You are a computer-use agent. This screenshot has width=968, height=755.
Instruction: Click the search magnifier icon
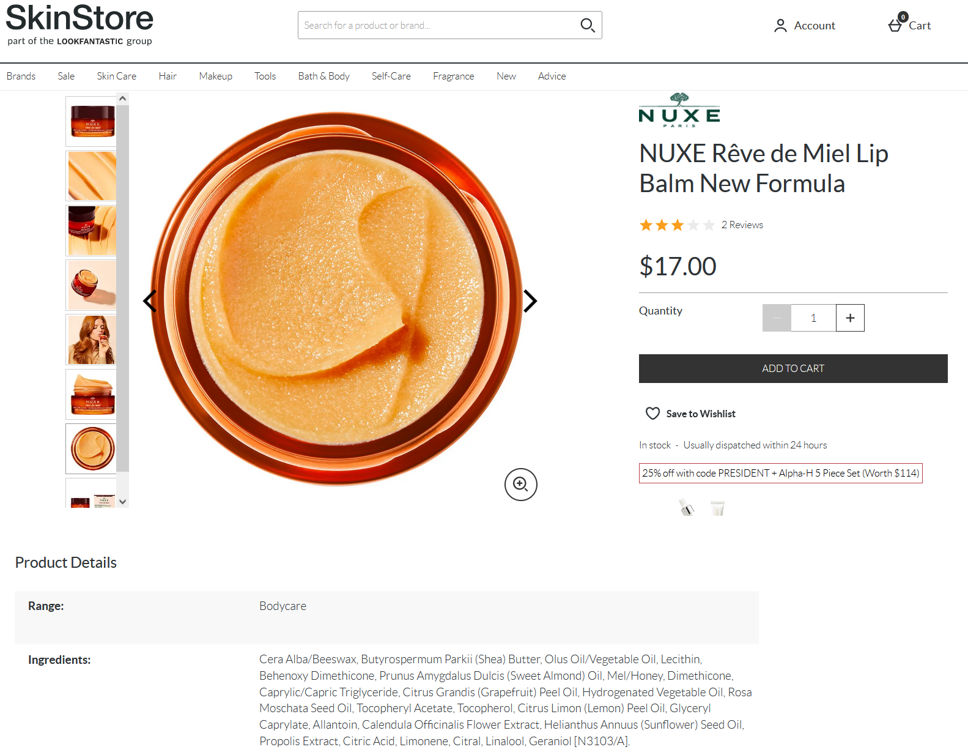[587, 25]
